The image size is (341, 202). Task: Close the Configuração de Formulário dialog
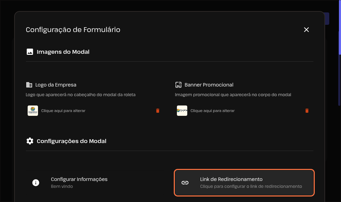coord(306,30)
